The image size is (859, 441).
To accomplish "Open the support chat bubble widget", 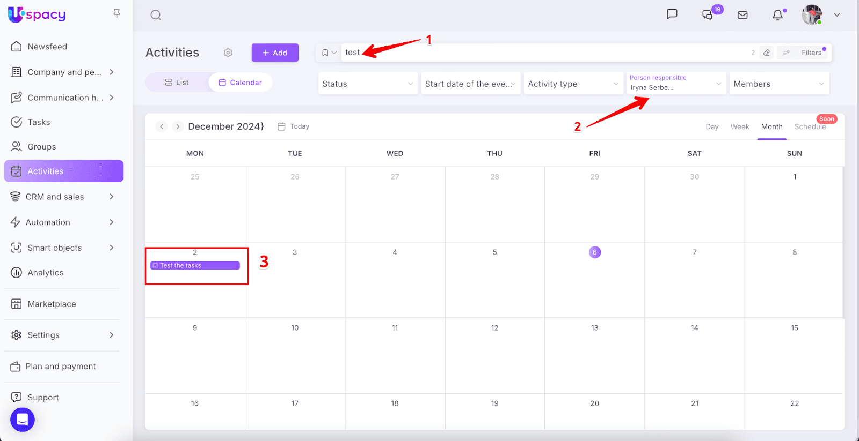I will [x=23, y=420].
